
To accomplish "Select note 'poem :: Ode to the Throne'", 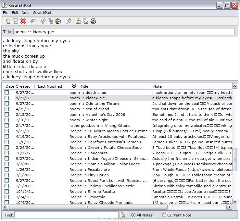I will pos(95,104).
